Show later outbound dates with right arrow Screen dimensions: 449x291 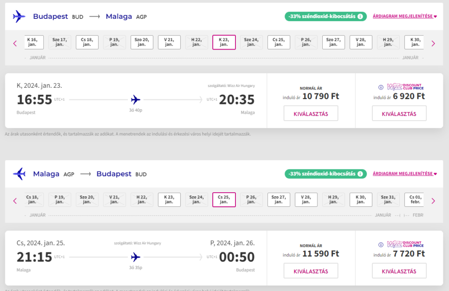pos(433,43)
